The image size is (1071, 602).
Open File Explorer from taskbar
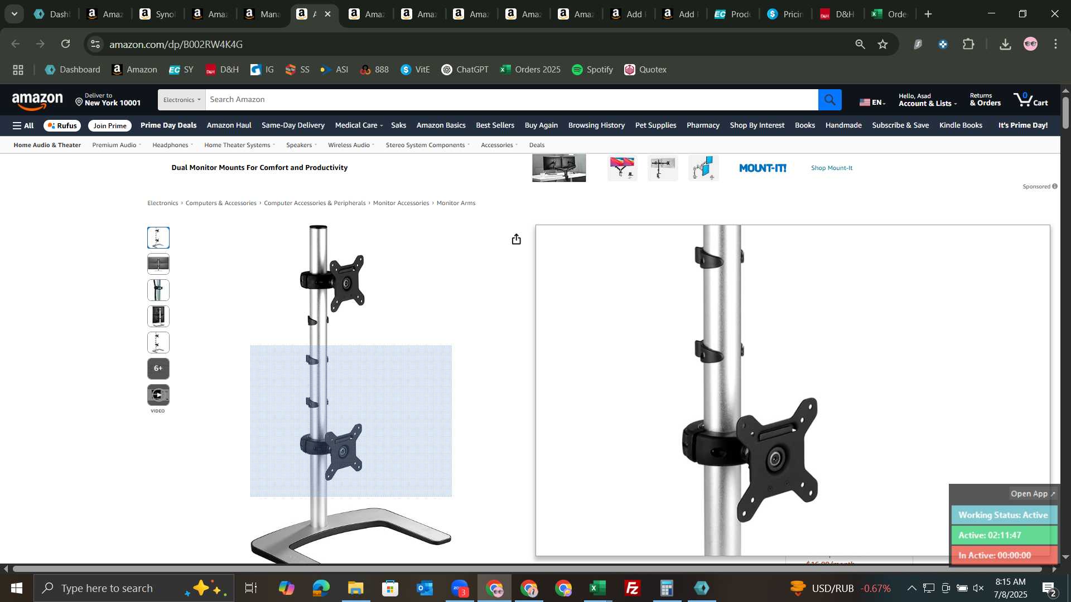coord(355,588)
